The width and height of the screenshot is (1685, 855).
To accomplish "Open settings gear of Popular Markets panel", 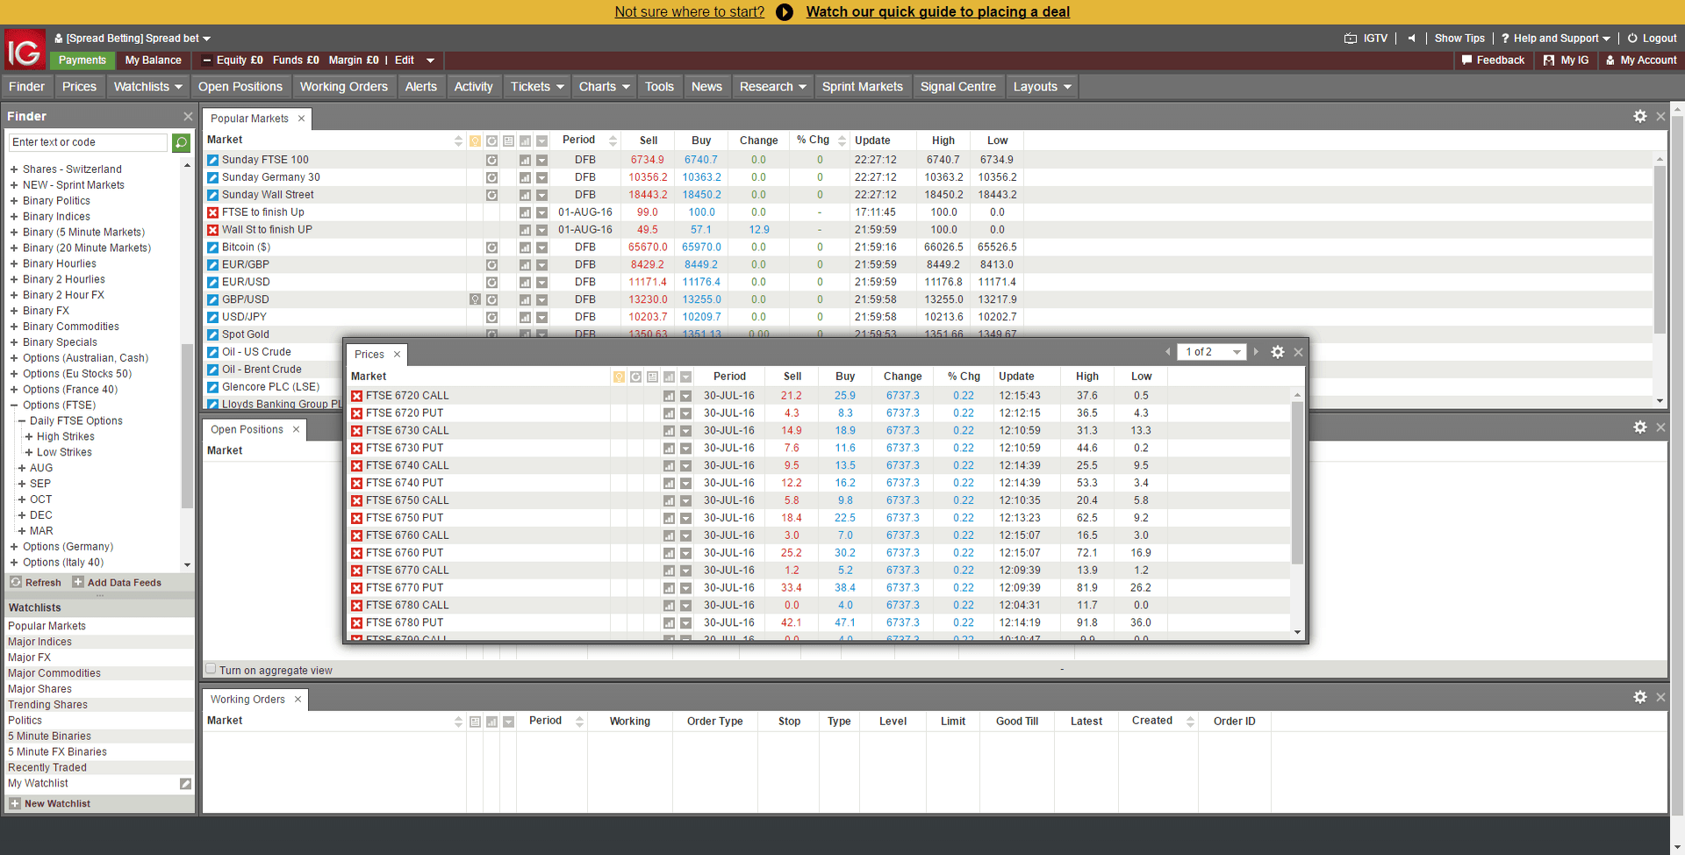I will [x=1639, y=116].
